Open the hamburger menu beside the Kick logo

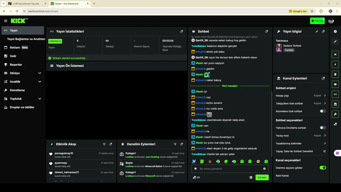pos(6,21)
